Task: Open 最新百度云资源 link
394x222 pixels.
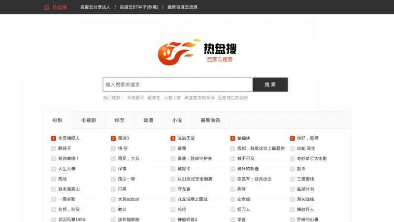Action: point(182,7)
